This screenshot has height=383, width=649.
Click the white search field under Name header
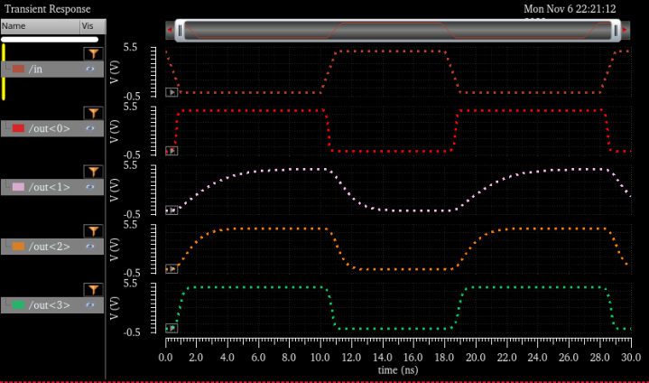[50, 40]
